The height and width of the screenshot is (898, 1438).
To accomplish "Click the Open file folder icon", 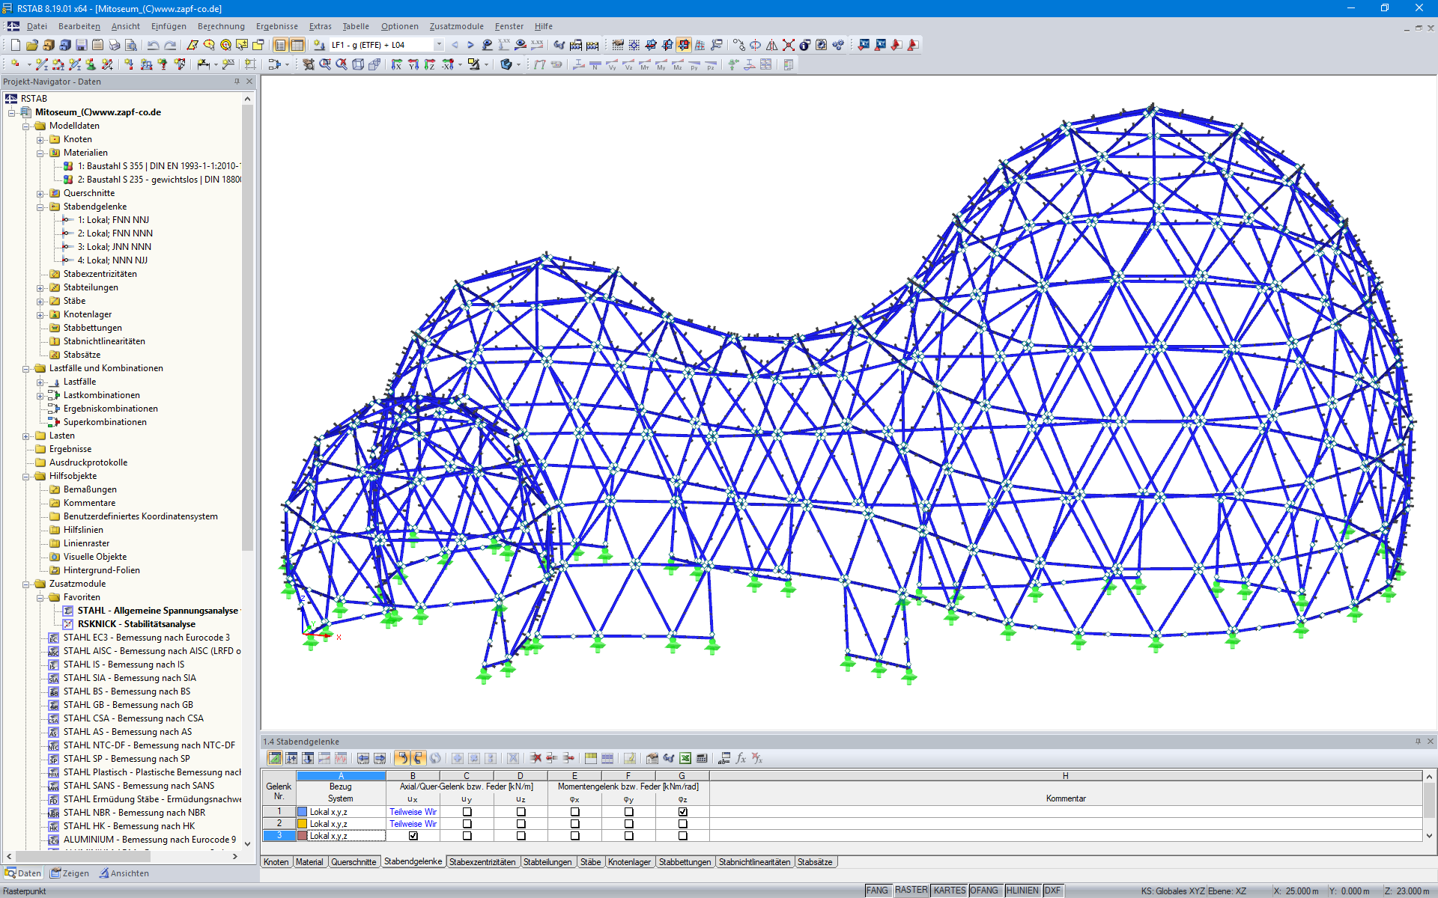I will click(x=31, y=45).
